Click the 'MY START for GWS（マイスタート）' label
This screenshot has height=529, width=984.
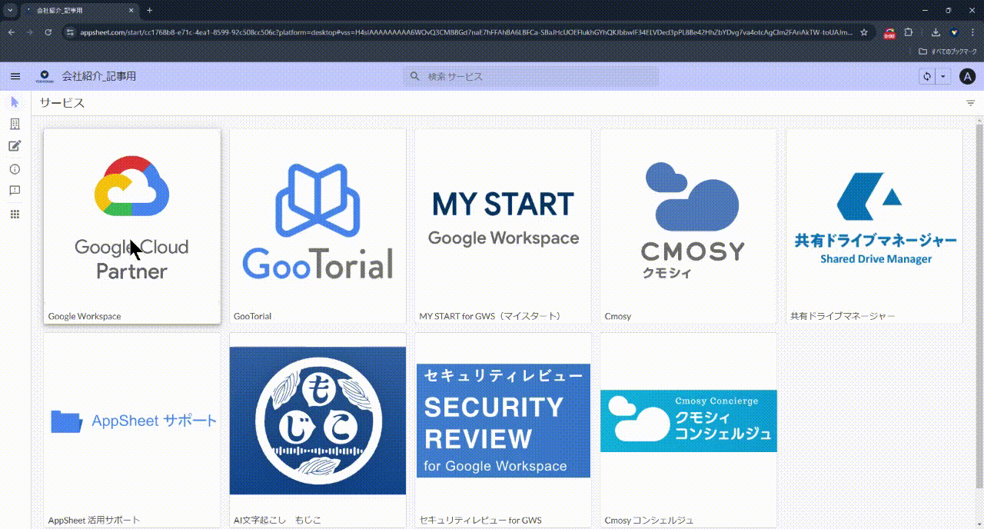point(491,316)
